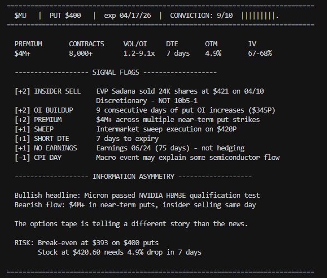Click the Bearish flow line
Screen dimensions: 327x278
click(x=135, y=205)
